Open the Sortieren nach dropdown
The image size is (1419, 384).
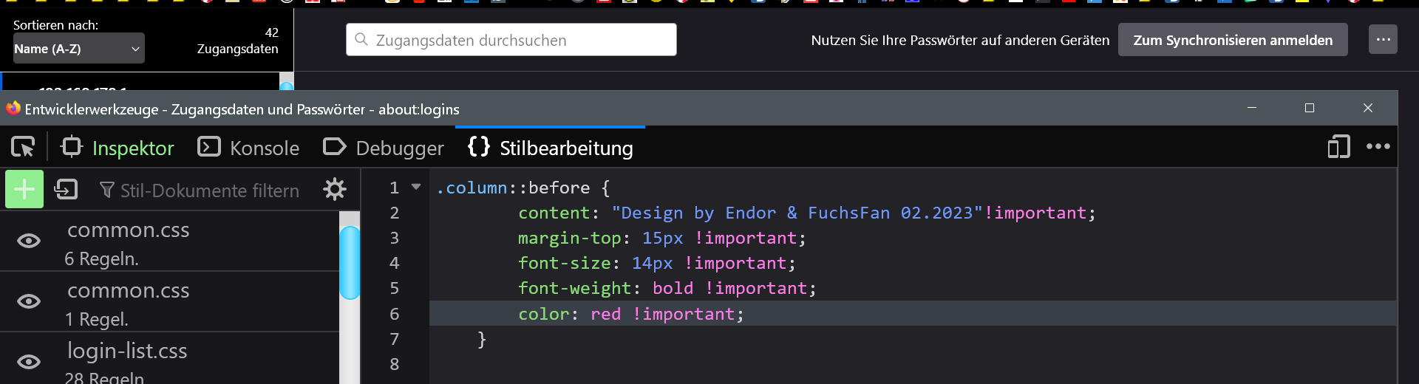tap(78, 49)
